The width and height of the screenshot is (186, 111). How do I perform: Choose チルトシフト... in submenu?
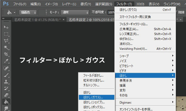[96, 85]
